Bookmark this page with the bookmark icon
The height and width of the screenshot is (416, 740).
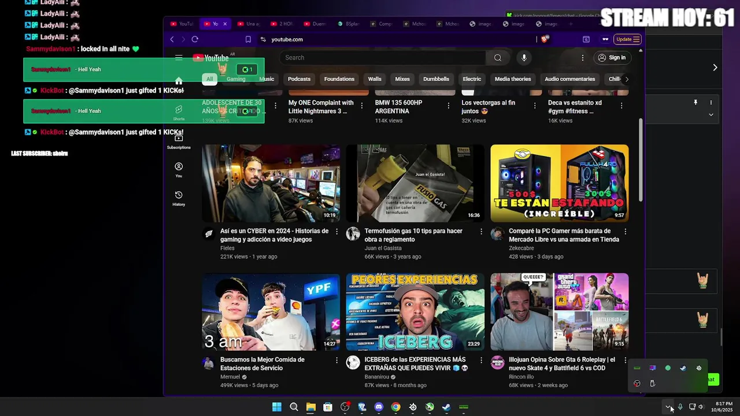[x=248, y=39]
